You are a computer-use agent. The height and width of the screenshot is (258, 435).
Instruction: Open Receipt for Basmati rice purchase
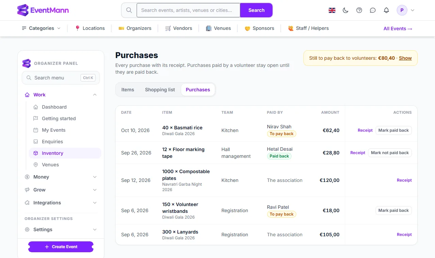click(365, 130)
